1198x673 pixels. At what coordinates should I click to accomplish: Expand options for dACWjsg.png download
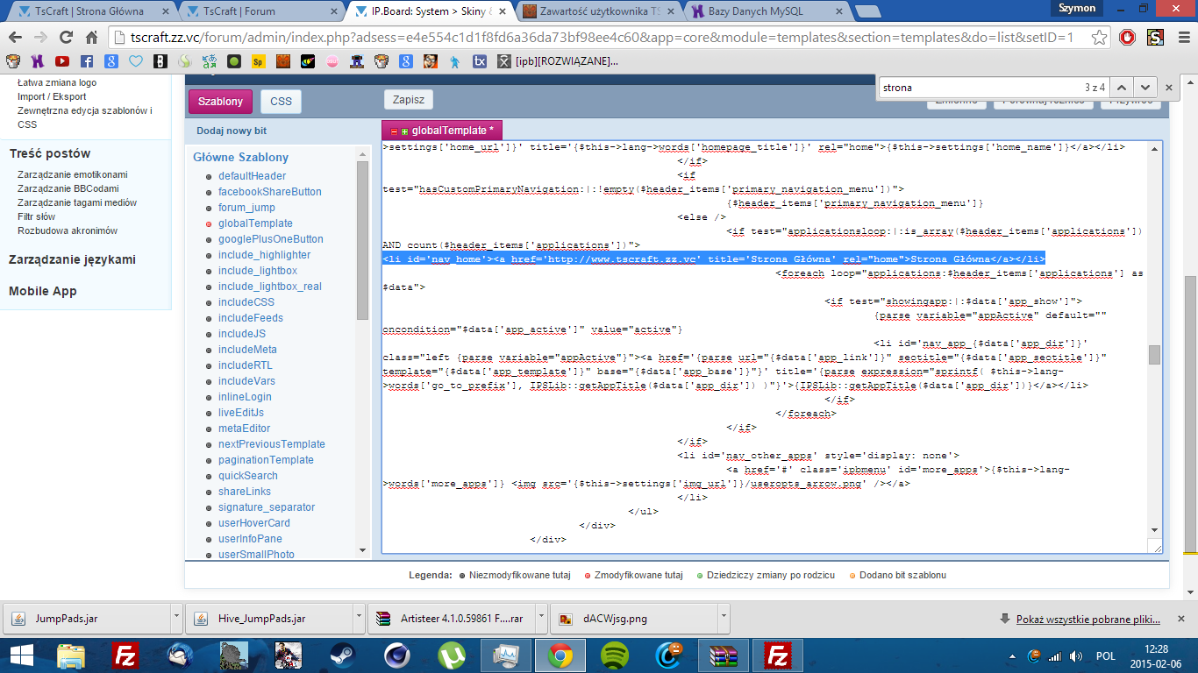point(724,617)
